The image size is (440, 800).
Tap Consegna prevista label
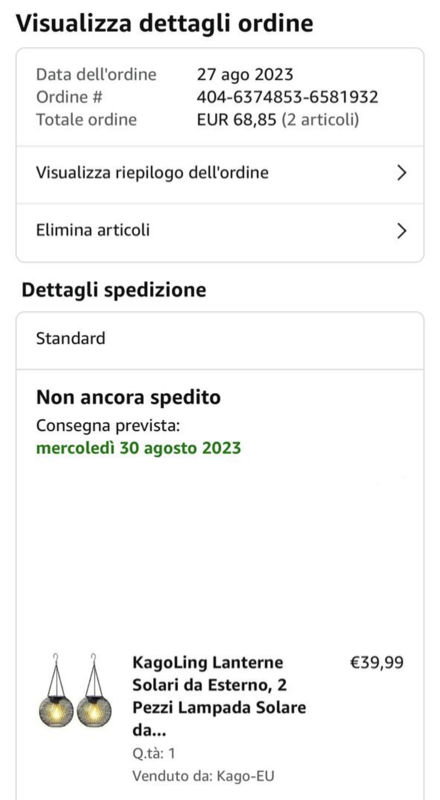click(x=108, y=426)
